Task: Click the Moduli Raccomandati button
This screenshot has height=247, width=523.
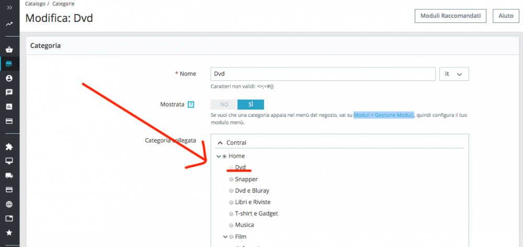Action: [x=450, y=16]
